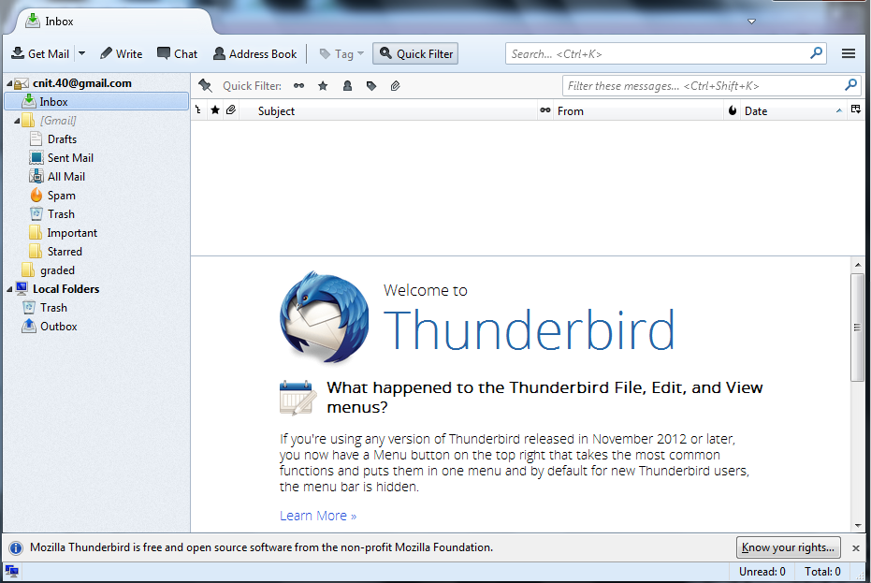Click the message pane scroll up arrow

[x=858, y=265]
